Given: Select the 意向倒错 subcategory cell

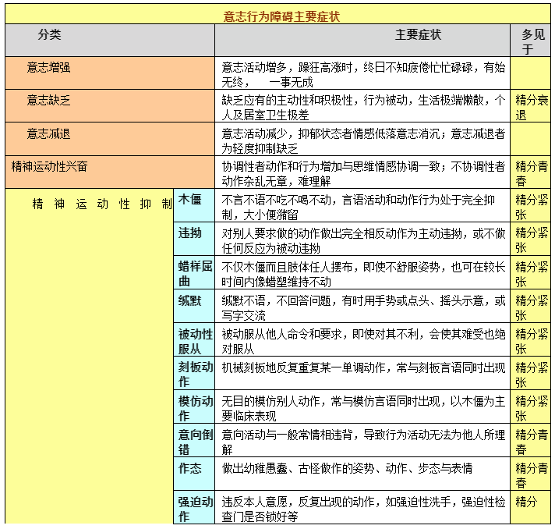Looking at the screenshot, I should coord(195,442).
